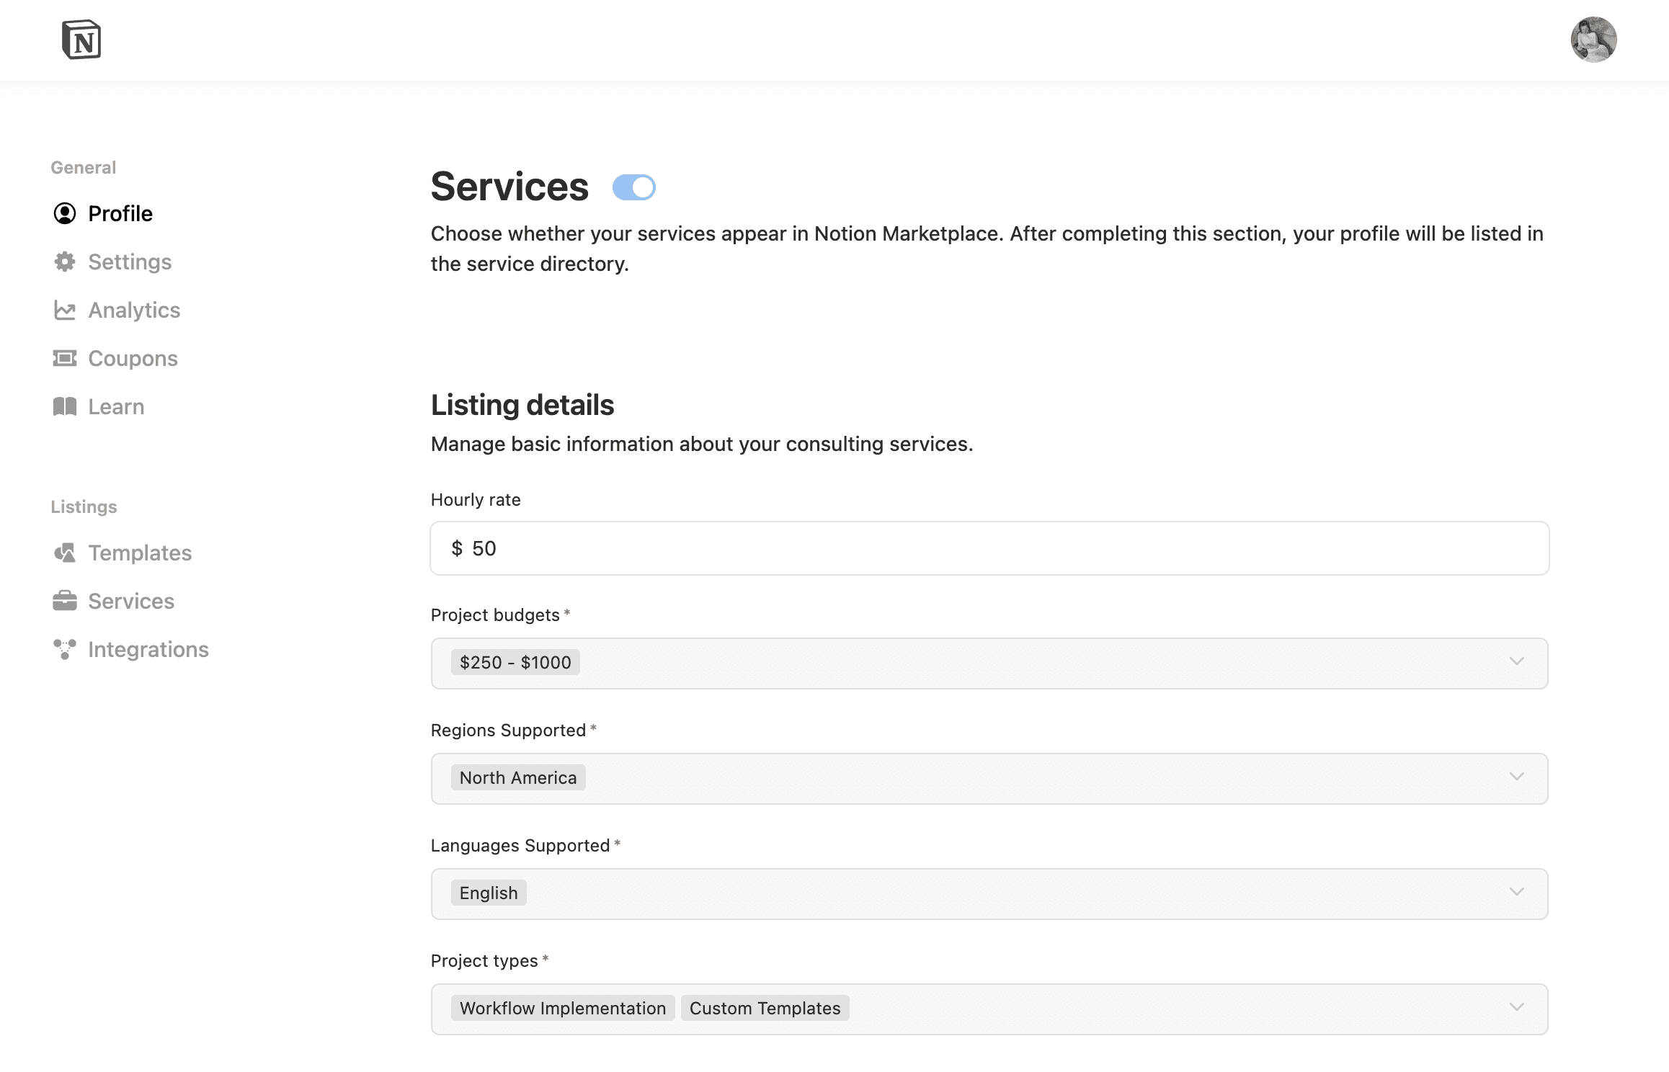Expand the Project budgets dropdown

pos(1518,661)
